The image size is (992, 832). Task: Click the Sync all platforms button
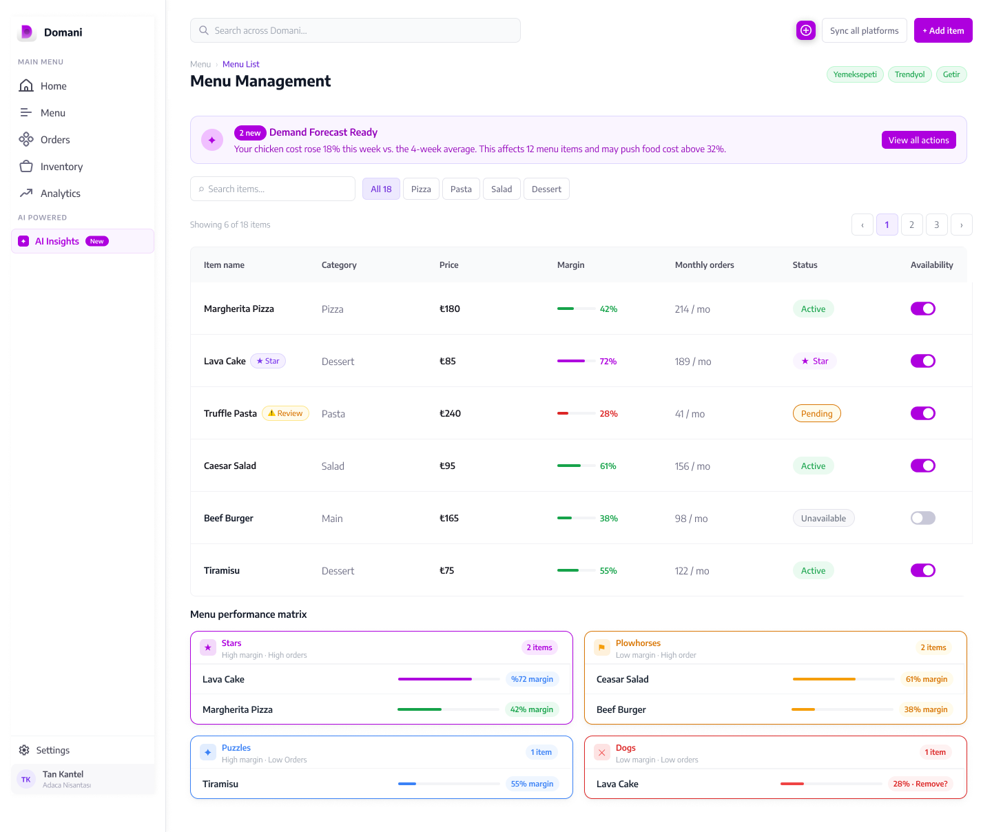[864, 30]
